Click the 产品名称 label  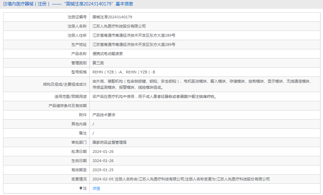pyautogui.click(x=79, y=54)
